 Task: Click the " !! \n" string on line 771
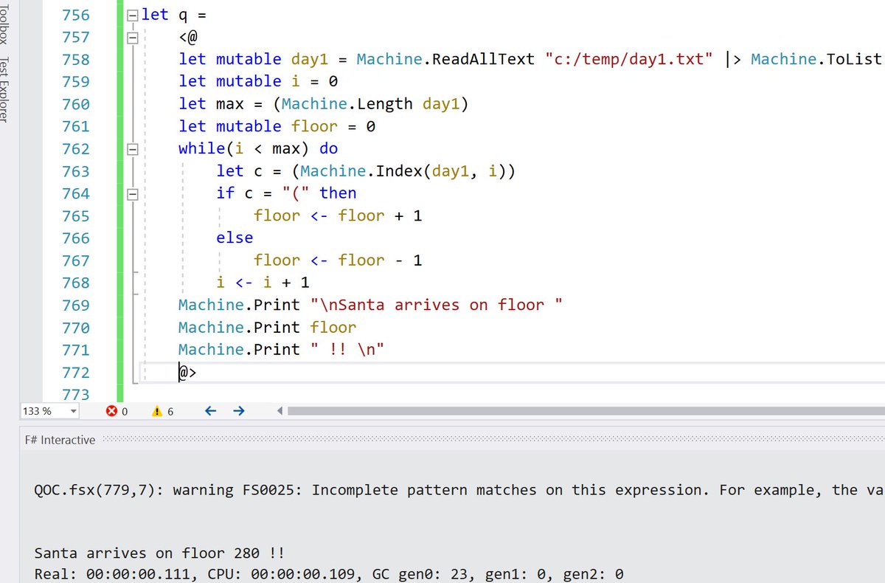[347, 350]
